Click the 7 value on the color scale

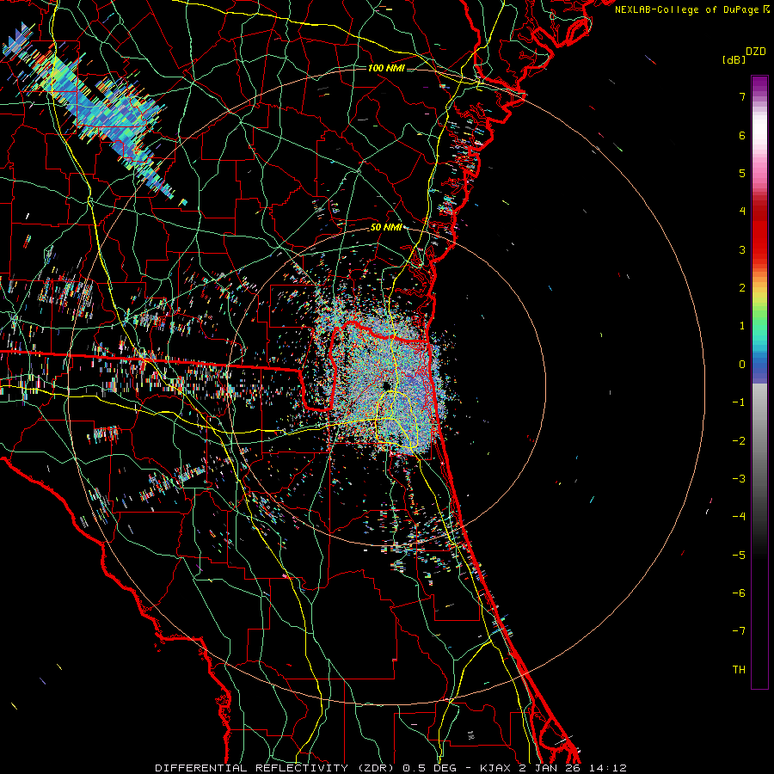coord(742,96)
